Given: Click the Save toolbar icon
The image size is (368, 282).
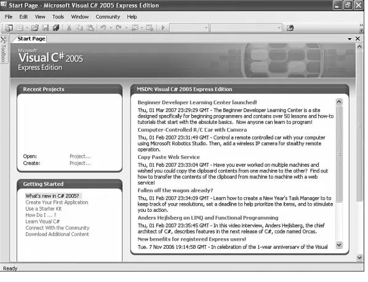Looking at the screenshot, I should point(46,28).
